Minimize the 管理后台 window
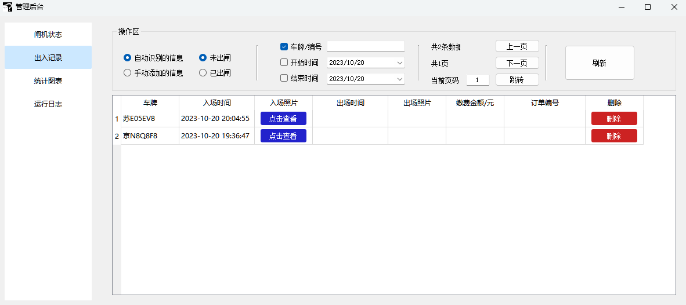The height and width of the screenshot is (305, 686). [x=622, y=7]
